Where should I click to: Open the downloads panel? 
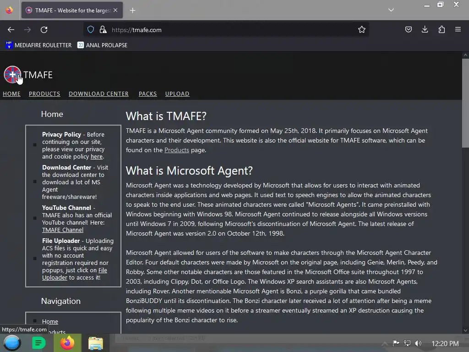425,29
